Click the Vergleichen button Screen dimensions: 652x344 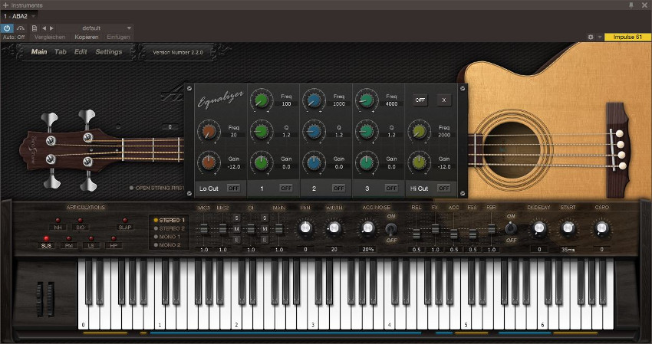pyautogui.click(x=50, y=37)
